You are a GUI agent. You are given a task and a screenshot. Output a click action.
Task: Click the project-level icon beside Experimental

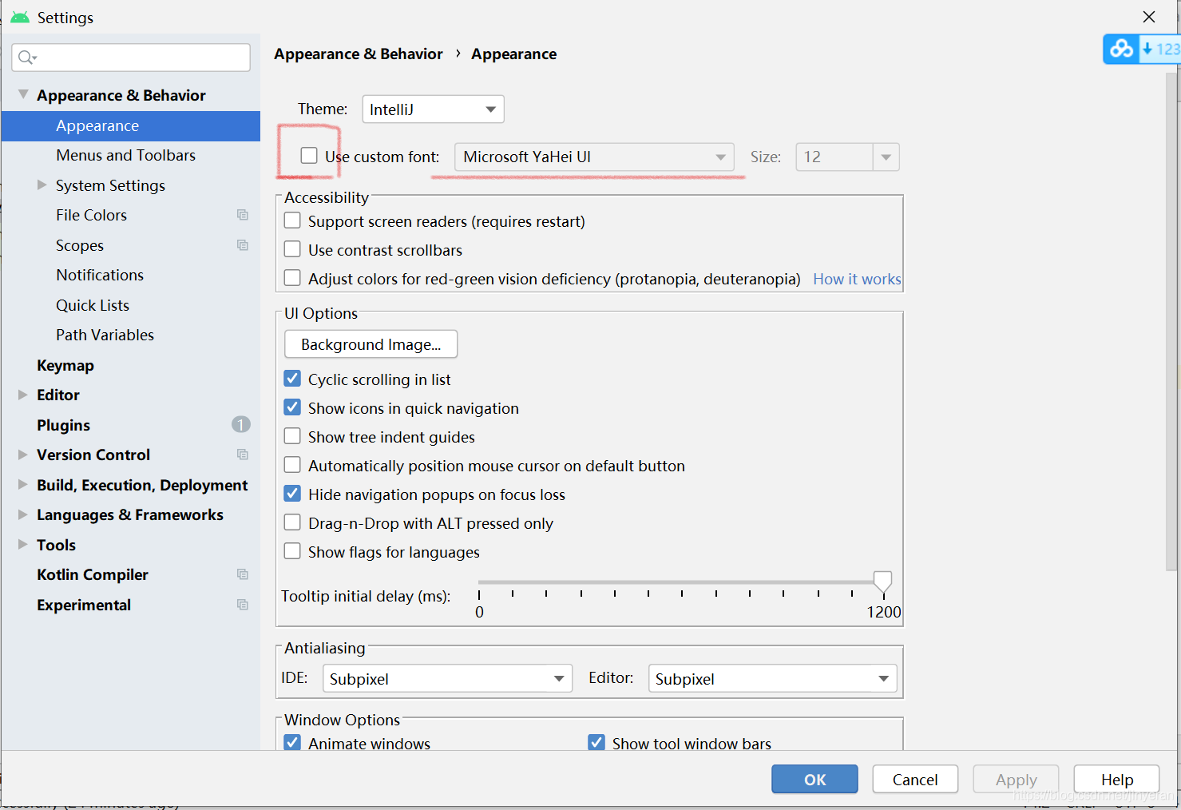click(x=243, y=605)
